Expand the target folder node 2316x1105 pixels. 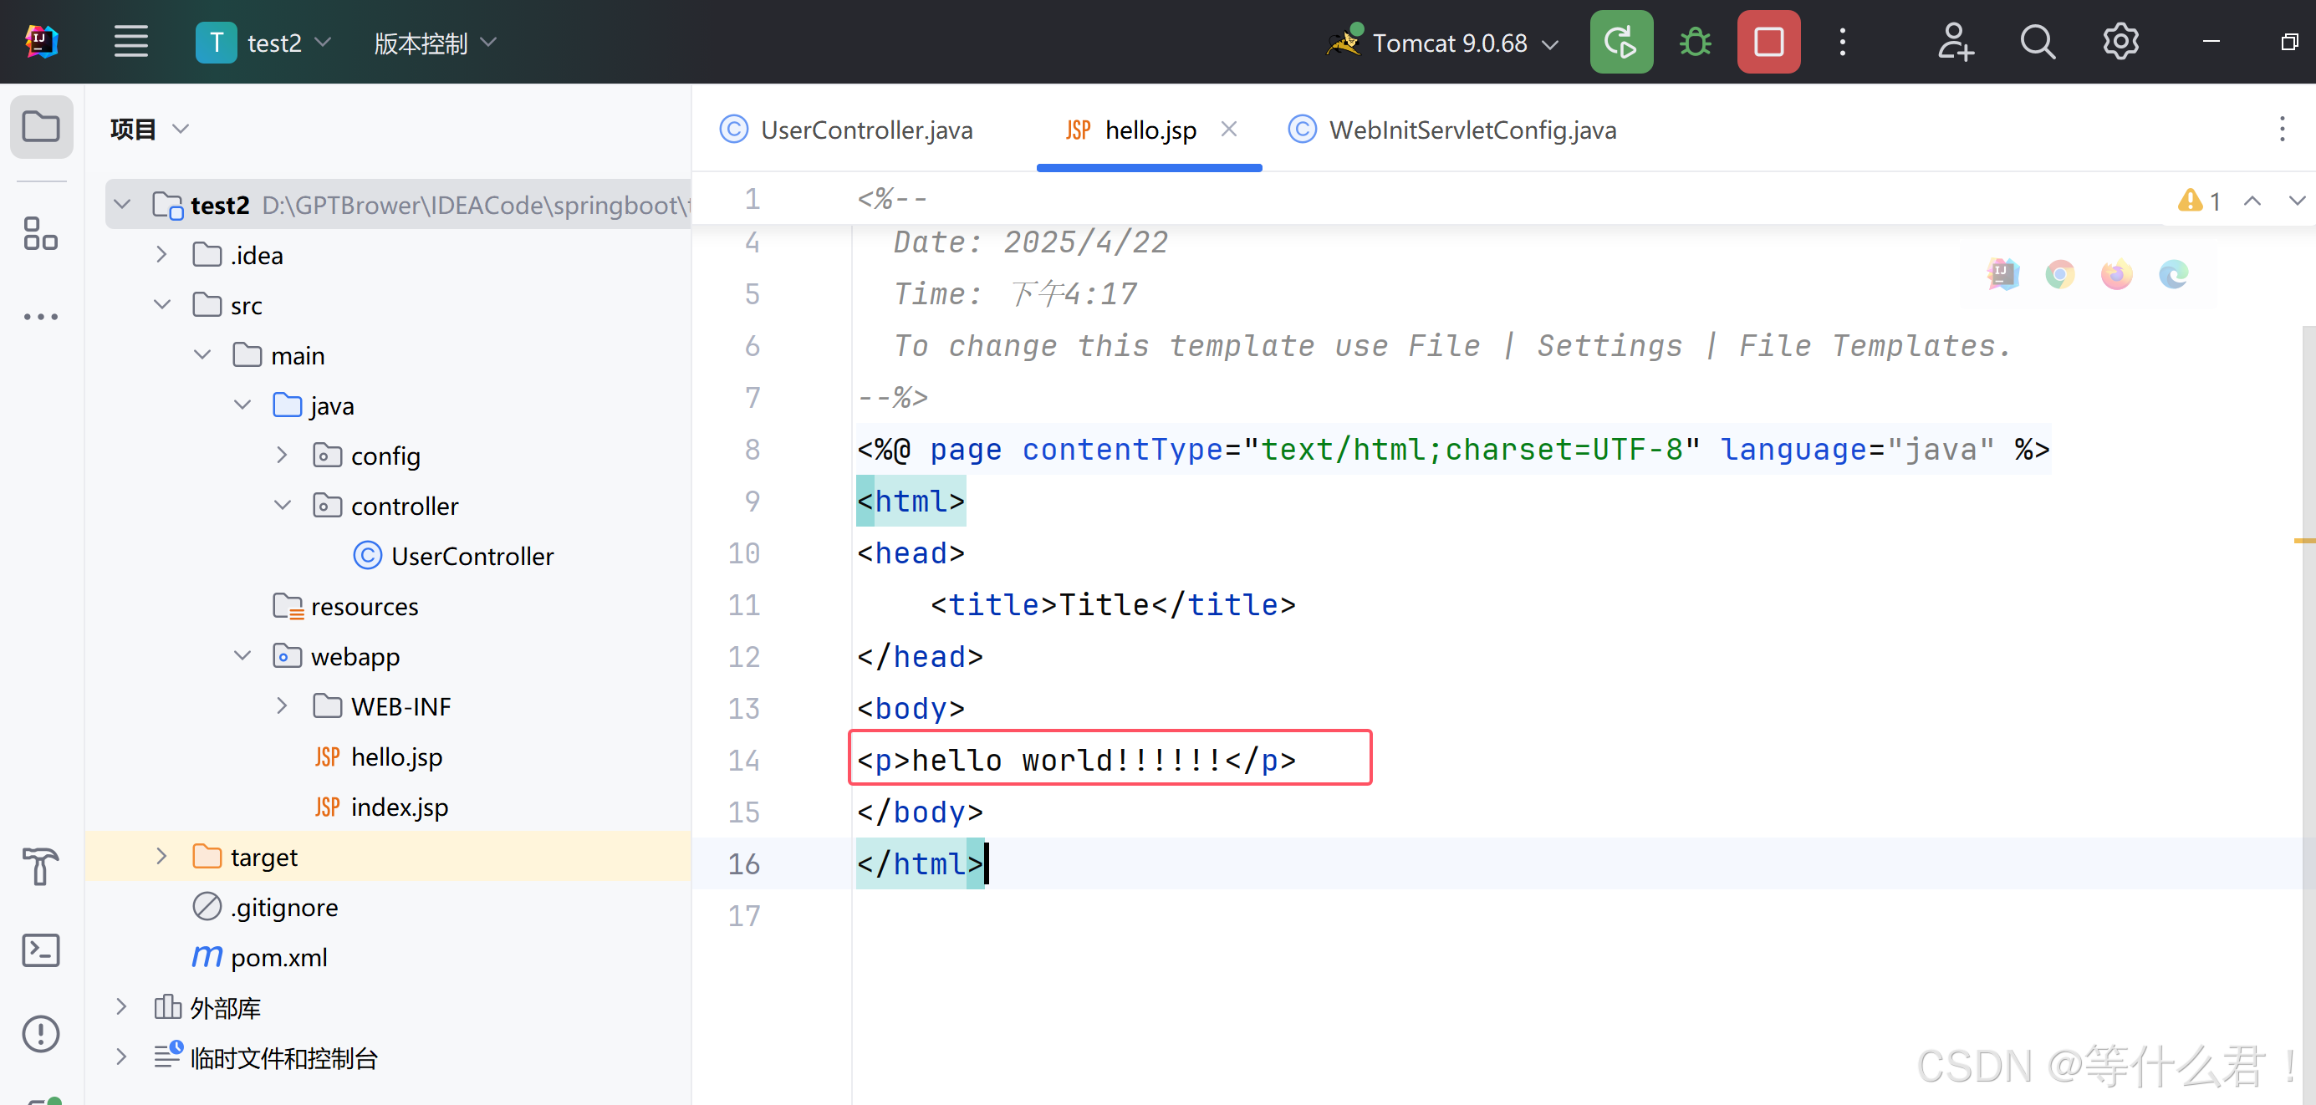162,857
